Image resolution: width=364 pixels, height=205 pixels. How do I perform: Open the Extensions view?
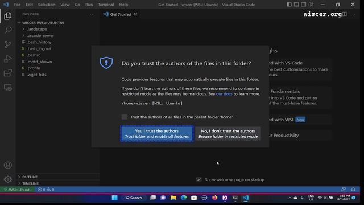7,73
